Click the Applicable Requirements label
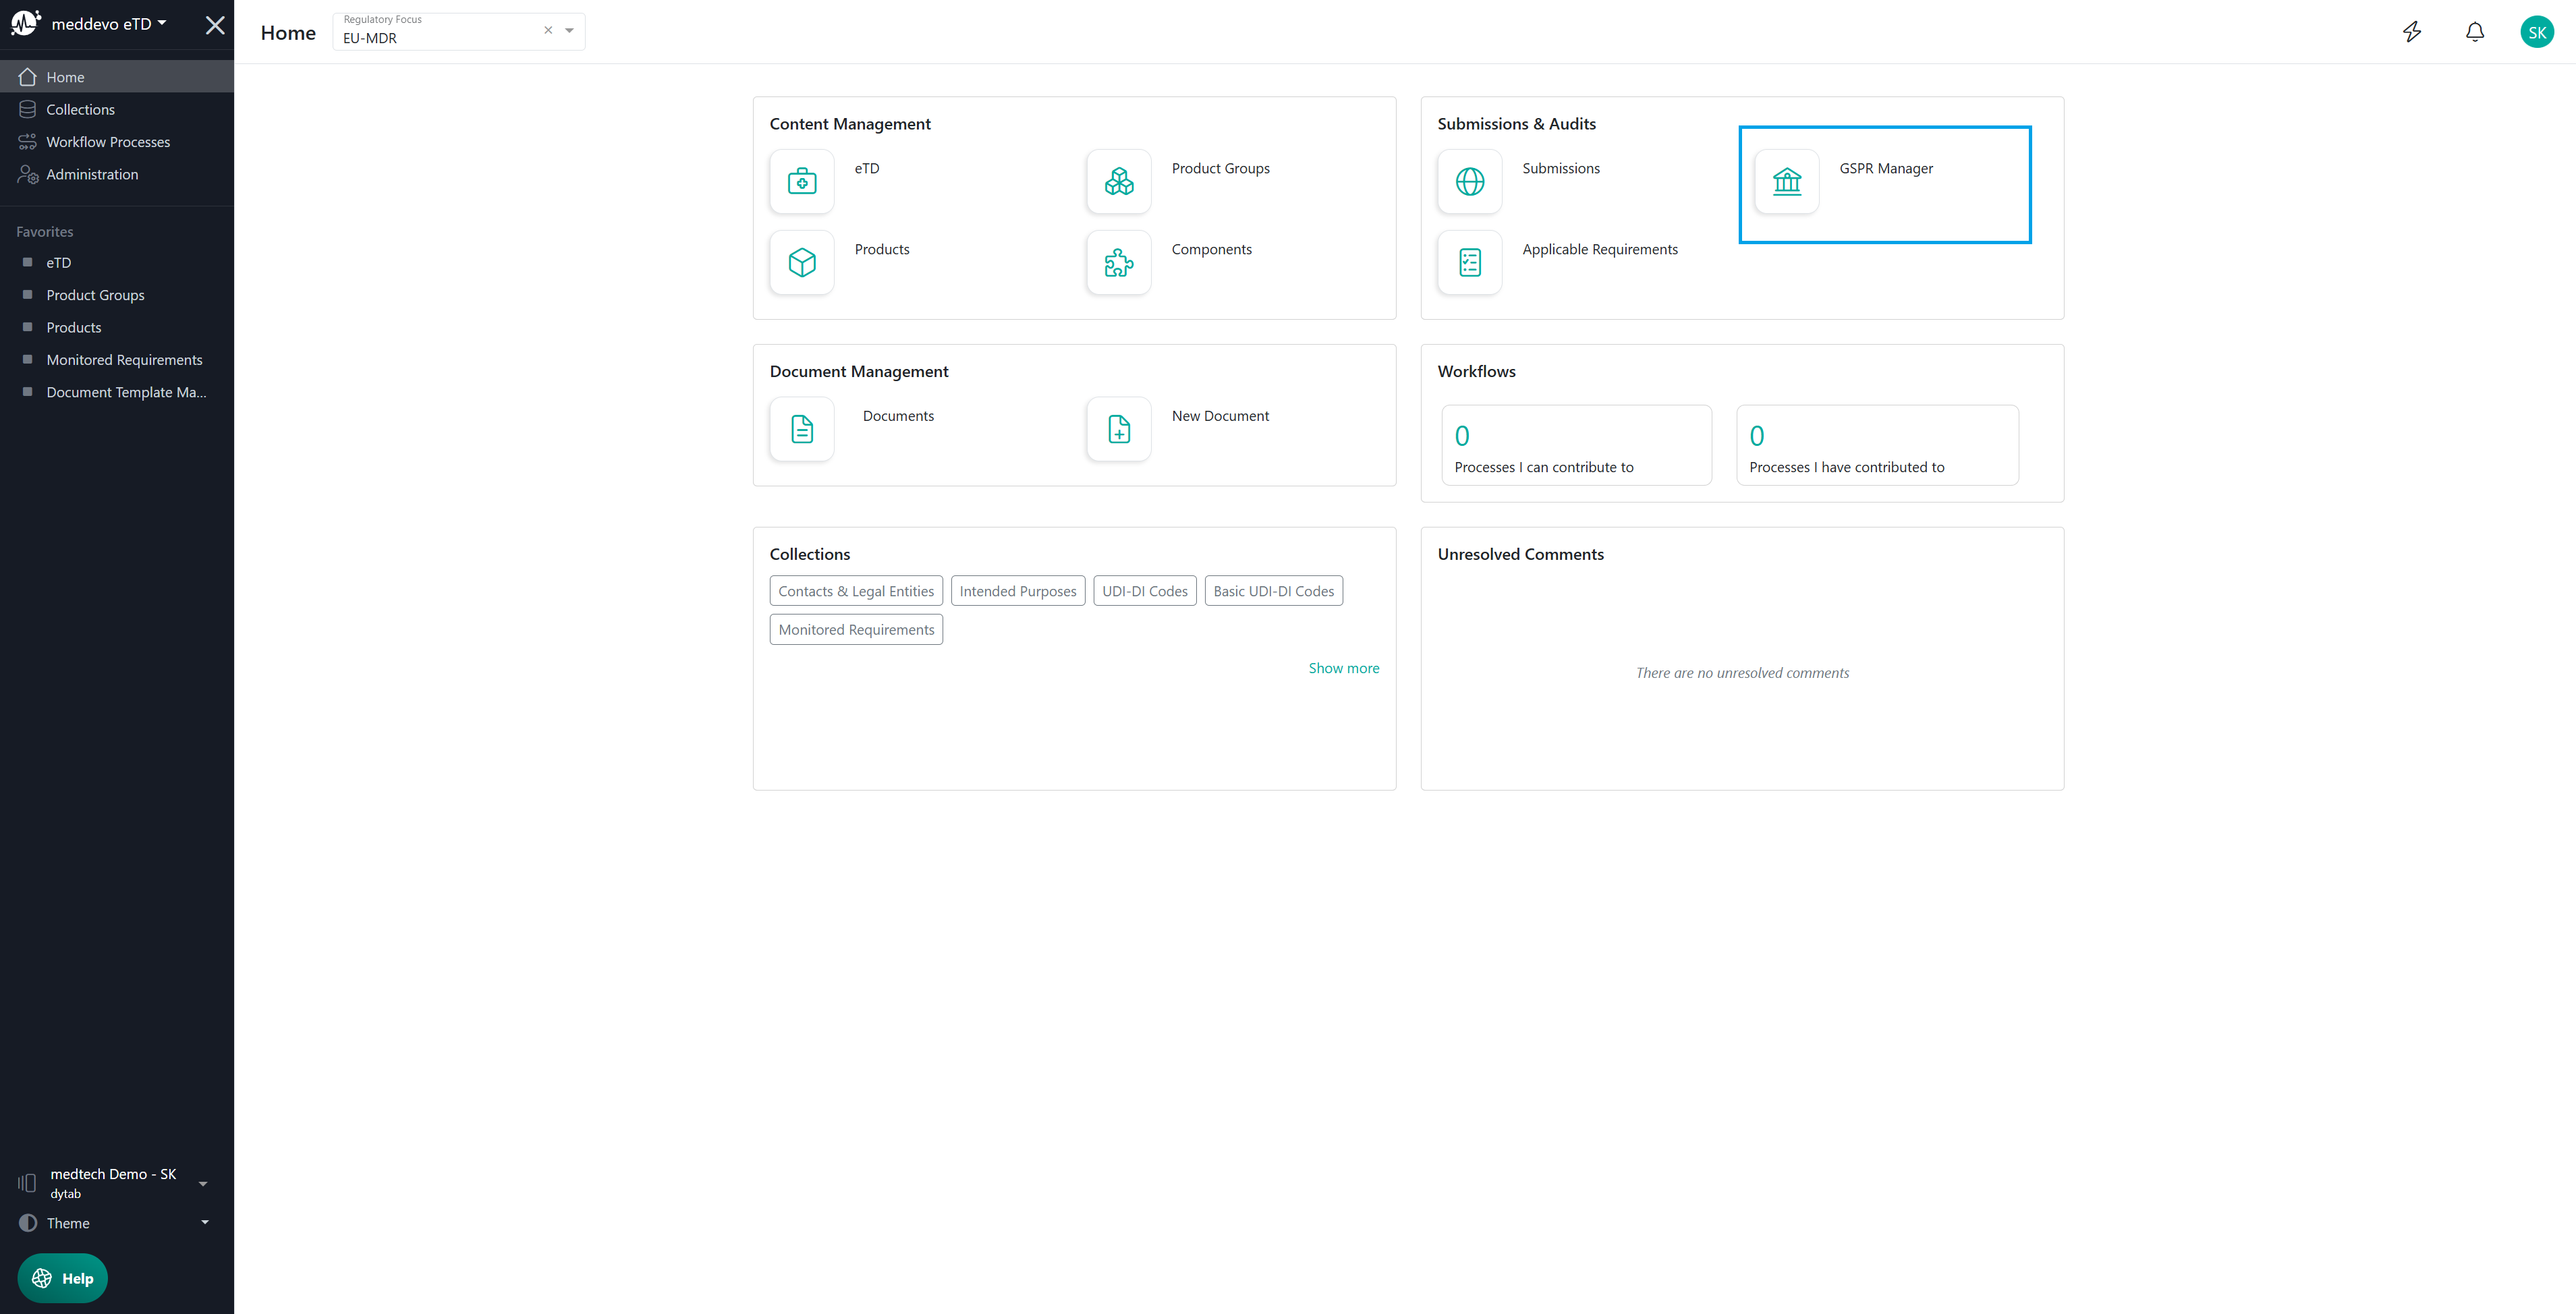 [1600, 249]
